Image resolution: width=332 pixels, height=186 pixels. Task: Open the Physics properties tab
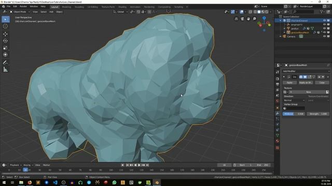click(x=278, y=125)
